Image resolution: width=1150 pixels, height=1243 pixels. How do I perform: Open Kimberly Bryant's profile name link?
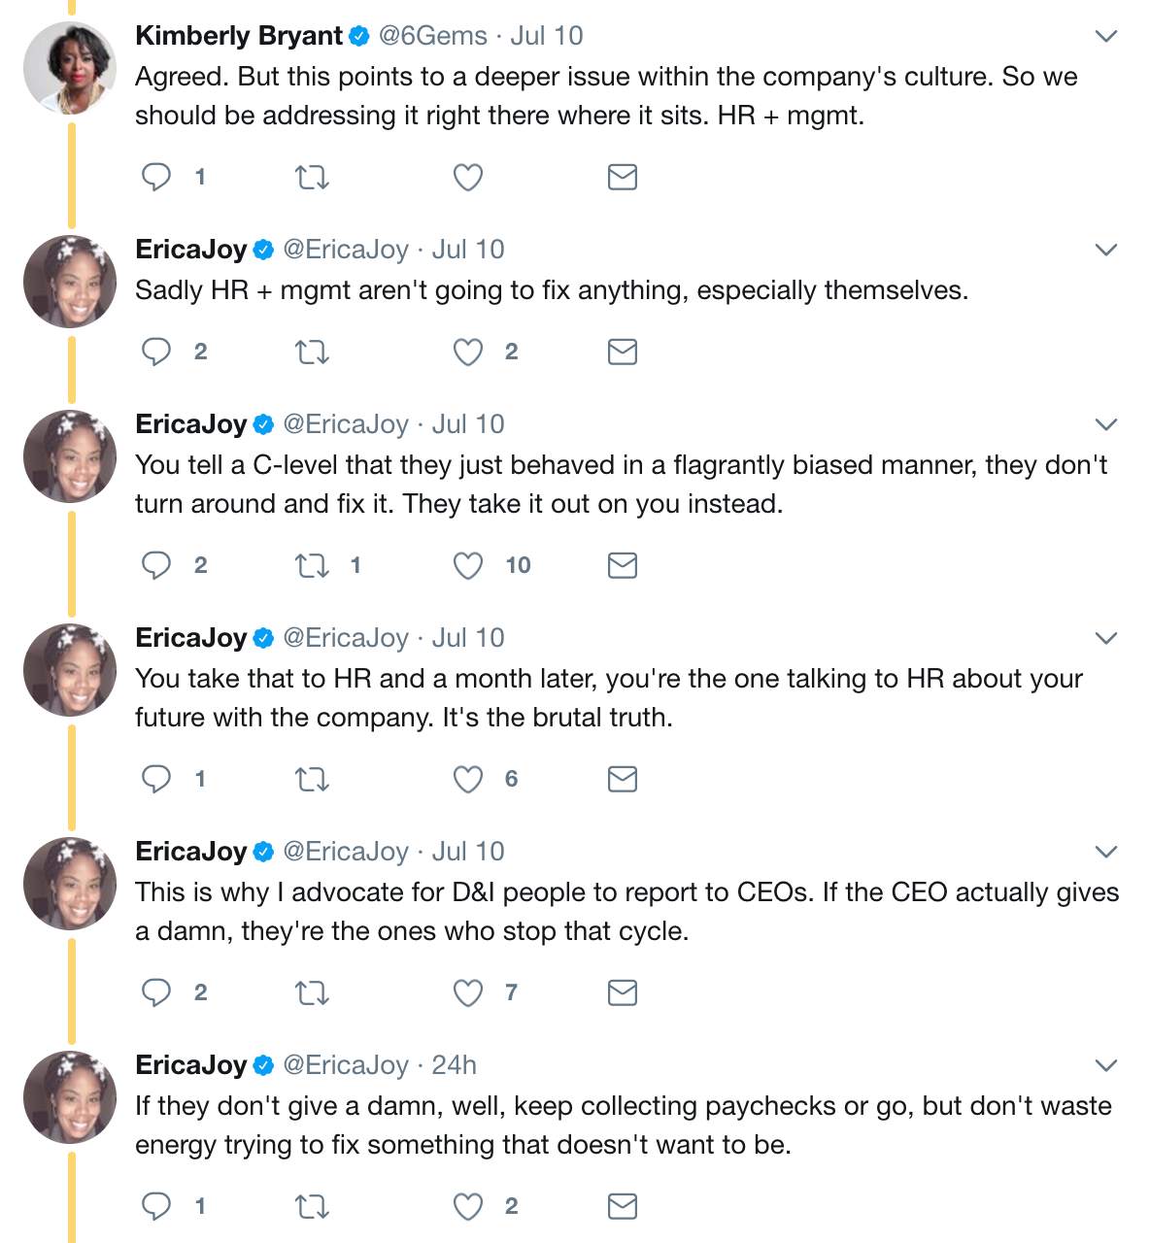(239, 36)
